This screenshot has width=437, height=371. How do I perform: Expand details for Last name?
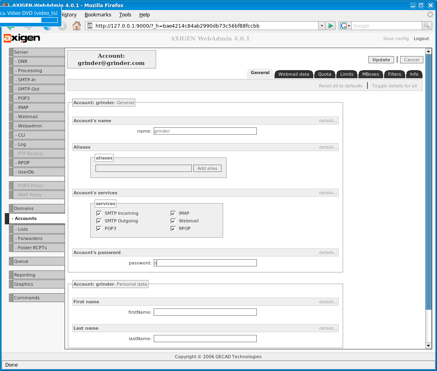328,329
